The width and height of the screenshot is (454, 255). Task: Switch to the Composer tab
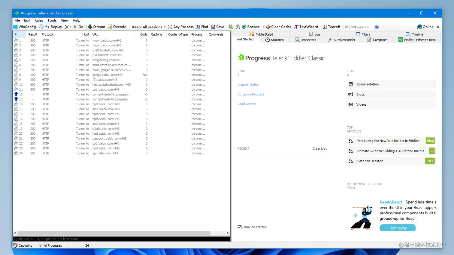pos(377,40)
